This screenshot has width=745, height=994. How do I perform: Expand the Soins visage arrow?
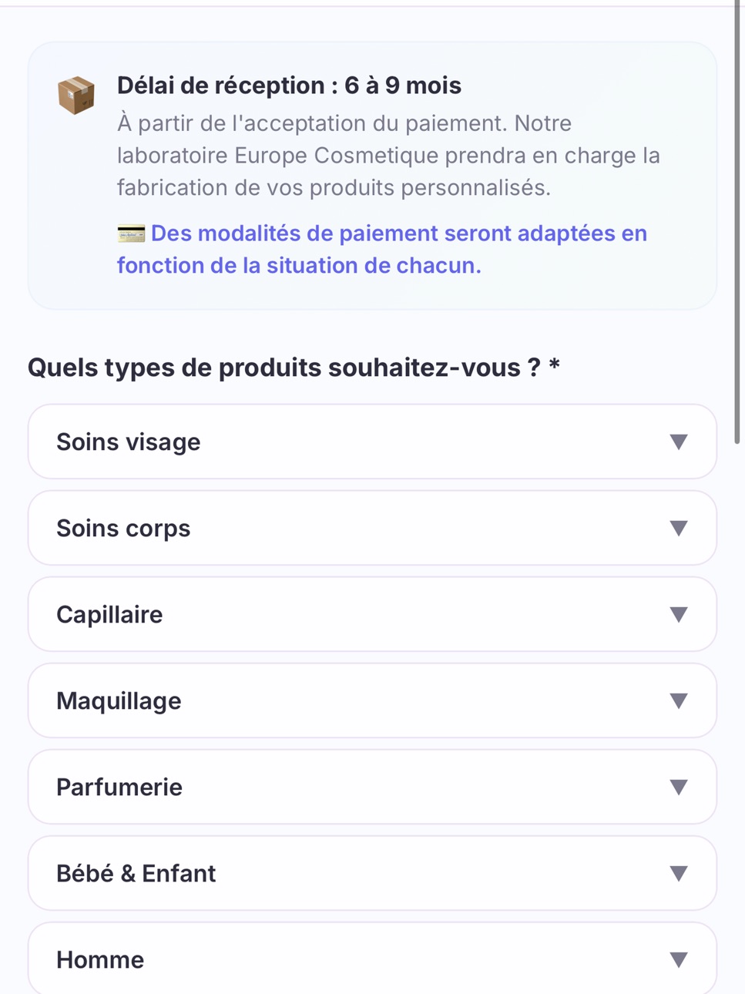pos(678,442)
